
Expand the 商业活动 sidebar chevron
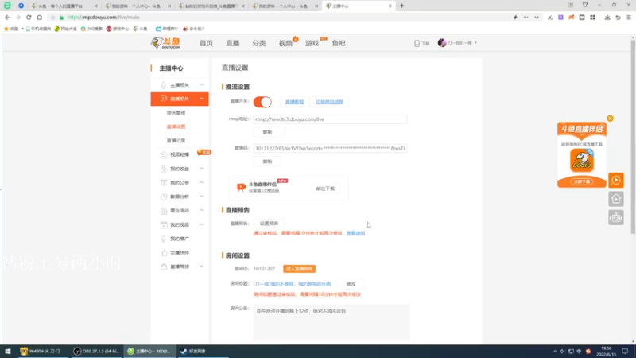tap(202, 210)
